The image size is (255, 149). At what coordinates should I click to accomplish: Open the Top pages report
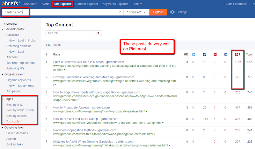[x=13, y=91]
